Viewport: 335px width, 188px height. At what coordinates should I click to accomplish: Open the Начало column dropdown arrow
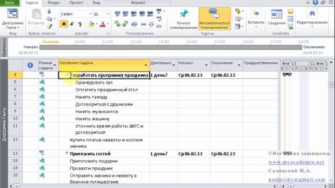tap(206, 65)
